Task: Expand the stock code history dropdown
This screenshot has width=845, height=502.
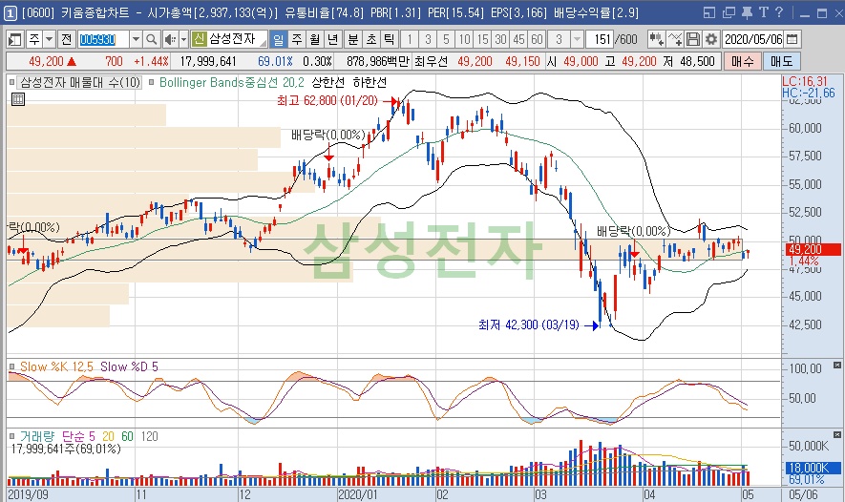Action: click(136, 39)
